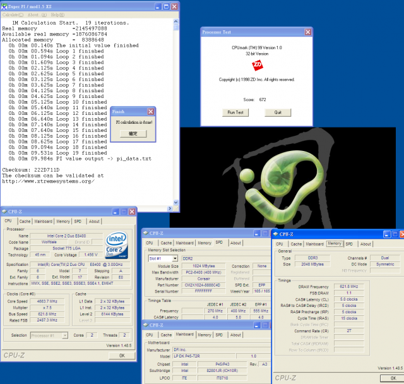Image resolution: width=404 pixels, height=384 pixels.
Task: Click the Checksum: 222D711D line
Action: click(x=31, y=170)
